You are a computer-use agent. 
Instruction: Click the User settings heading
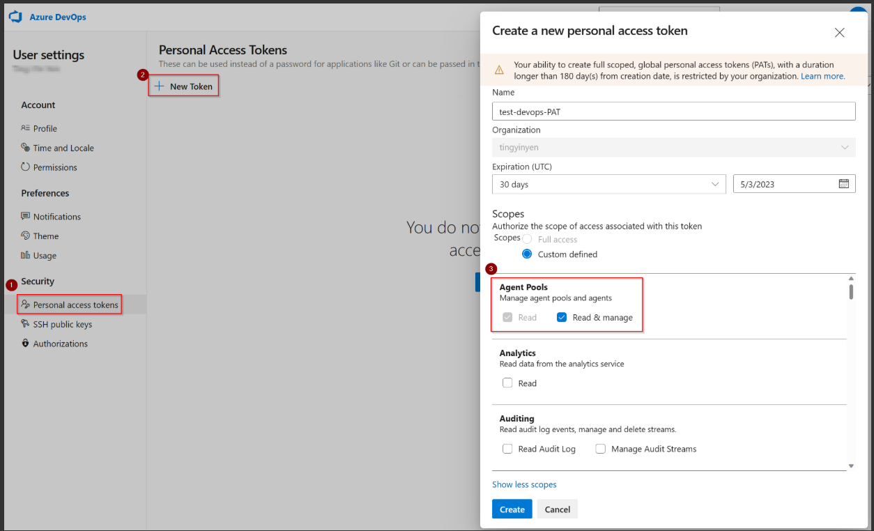[49, 55]
